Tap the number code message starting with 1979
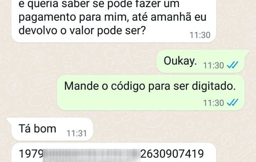Image resolution: width=256 pixels, height=162 pixels. pyautogui.click(x=114, y=153)
